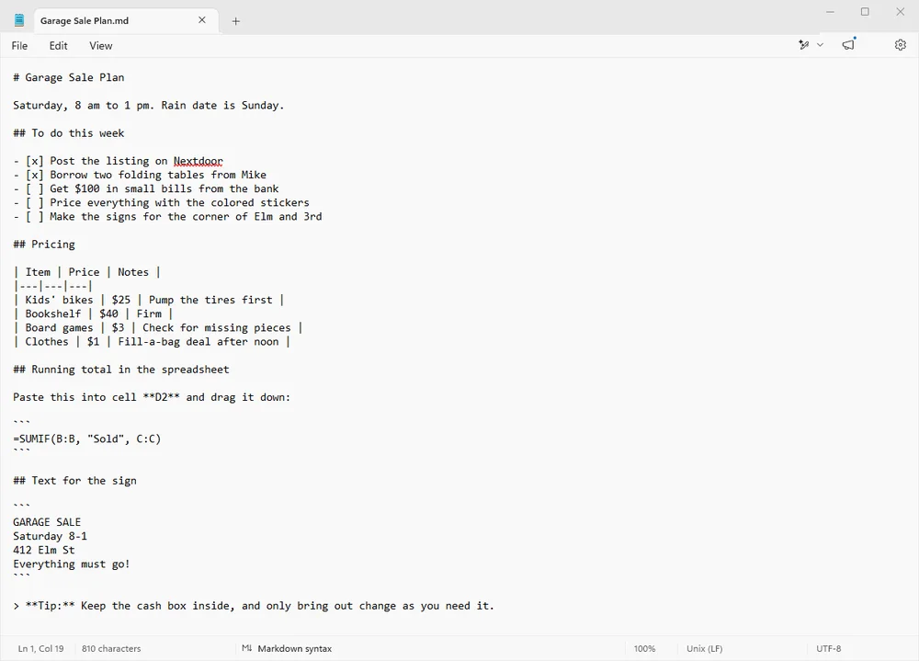Image resolution: width=919 pixels, height=661 pixels.
Task: Click the 810 characters count
Action: coord(111,649)
